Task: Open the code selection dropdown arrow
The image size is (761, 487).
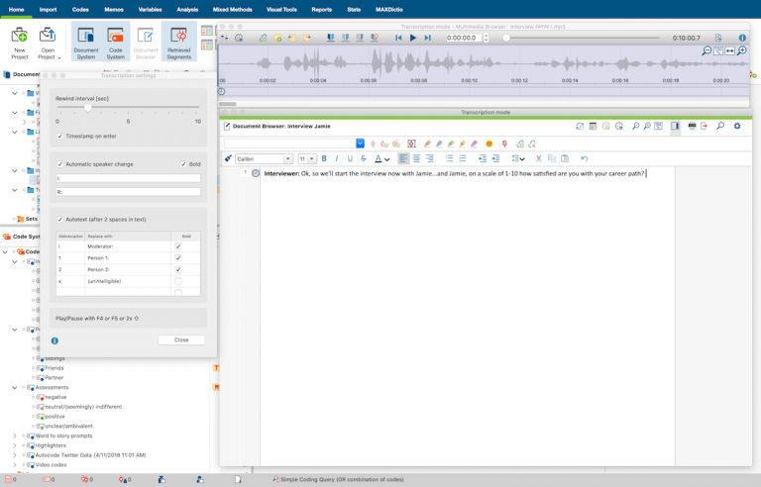Action: point(360,144)
